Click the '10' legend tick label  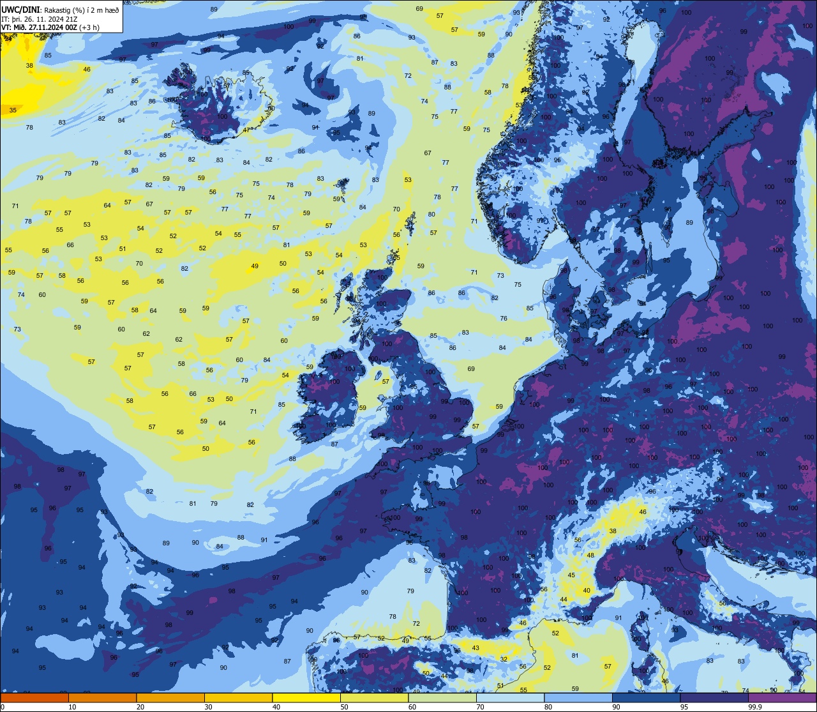click(x=73, y=706)
